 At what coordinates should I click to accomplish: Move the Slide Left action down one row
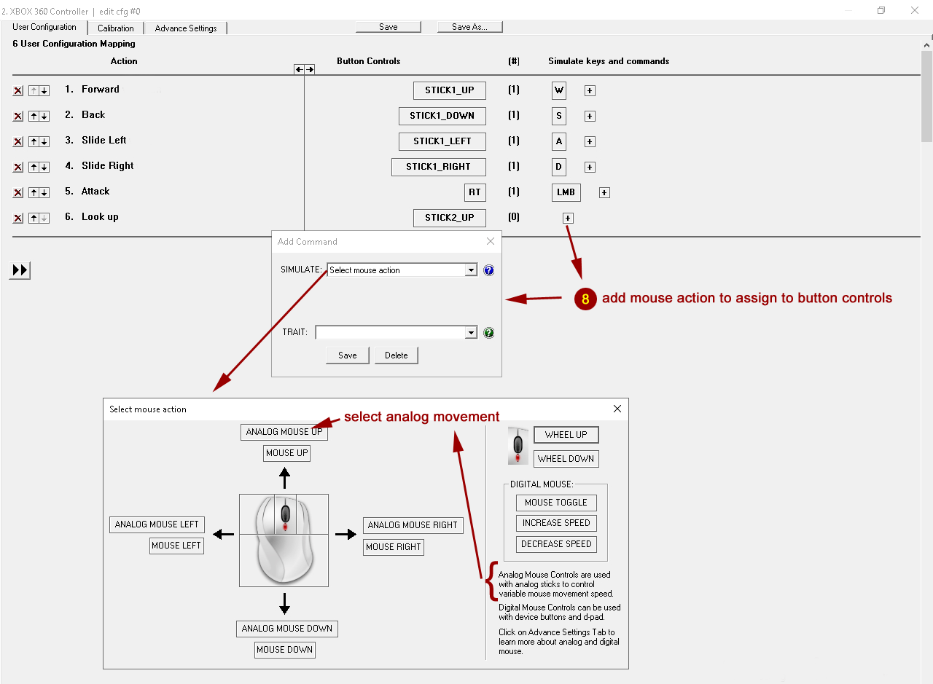[44, 142]
